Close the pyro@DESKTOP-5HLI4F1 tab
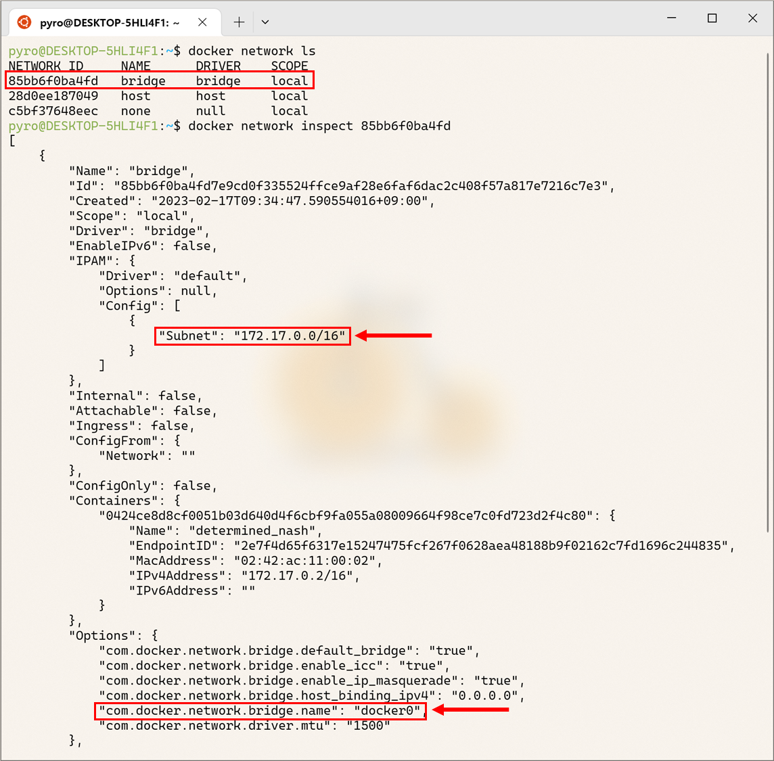This screenshot has width=774, height=761. click(202, 22)
